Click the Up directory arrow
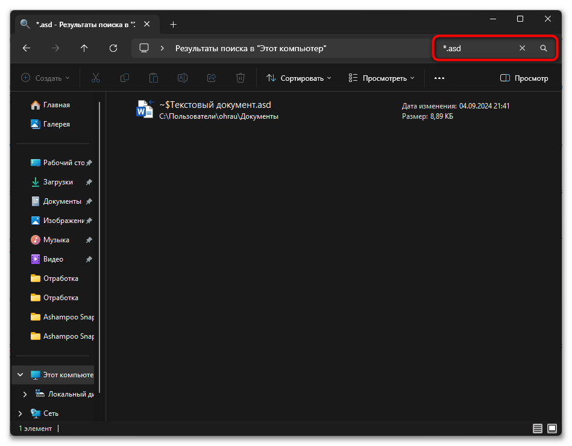This screenshot has width=572, height=446. pos(84,48)
